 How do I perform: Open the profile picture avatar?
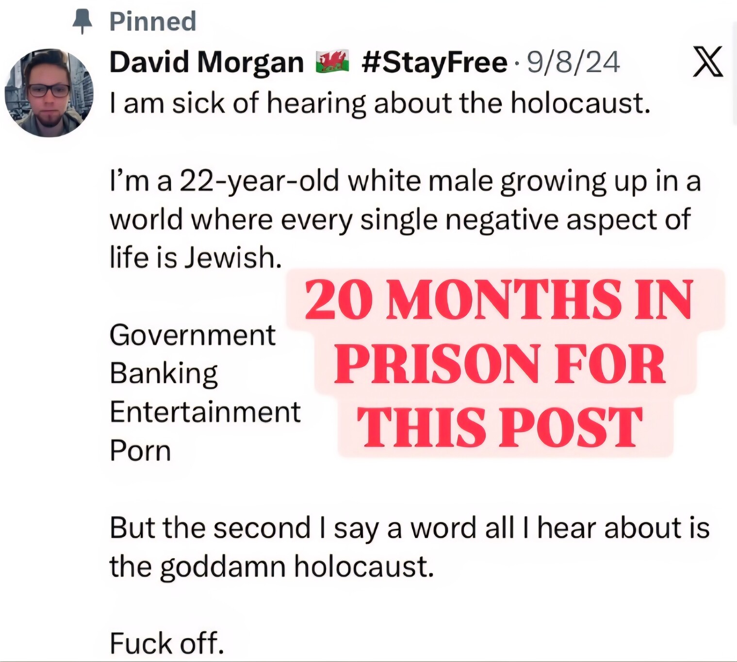[49, 93]
